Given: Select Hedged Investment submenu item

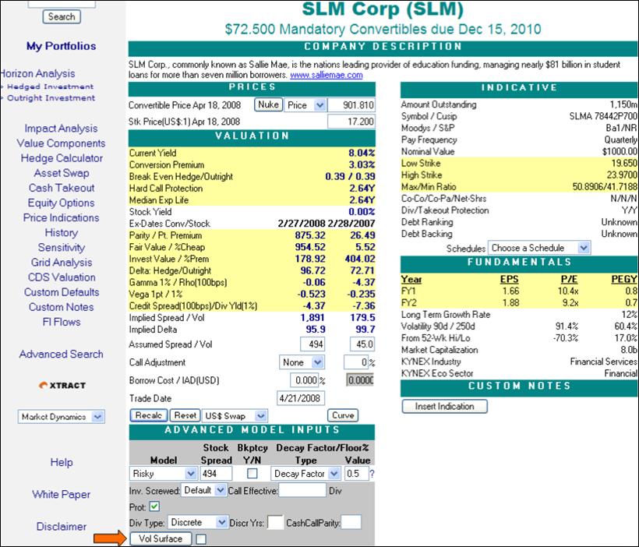Looking at the screenshot, I should 50,86.
